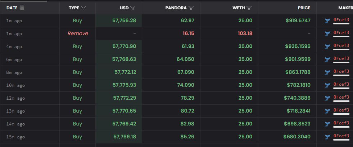Open maker 0Fcef3 in $698.8523 row

pos(341,123)
